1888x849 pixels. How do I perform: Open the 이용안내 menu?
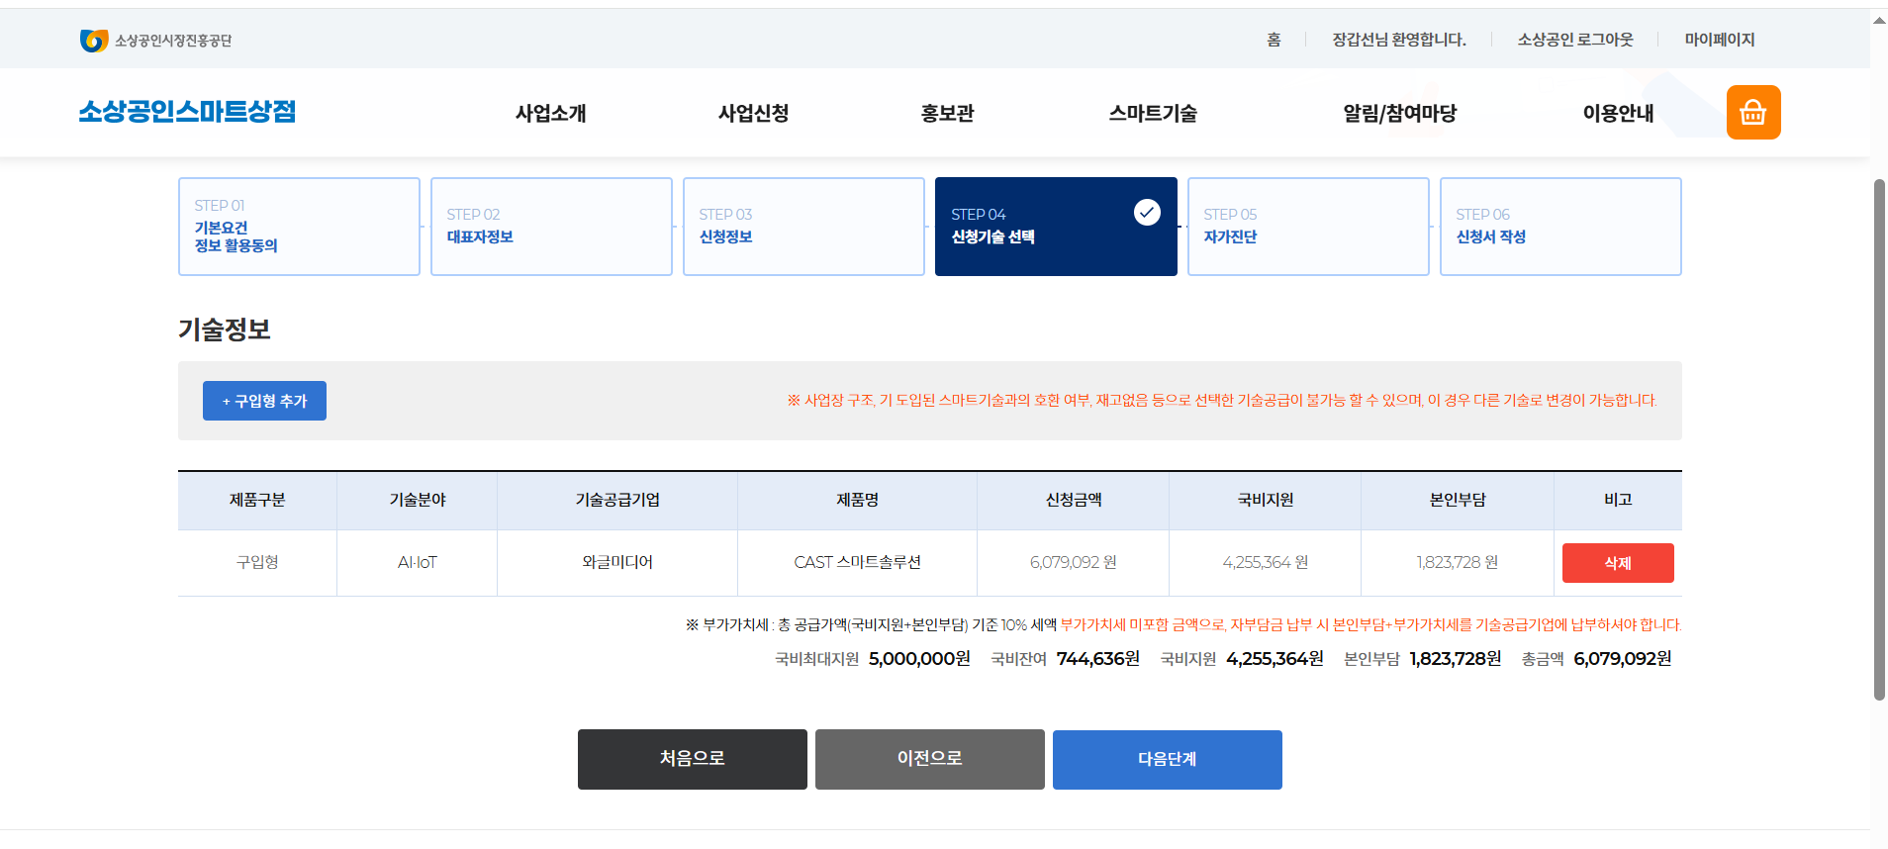tap(1619, 113)
